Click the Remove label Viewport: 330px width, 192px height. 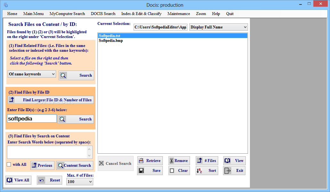(181, 160)
